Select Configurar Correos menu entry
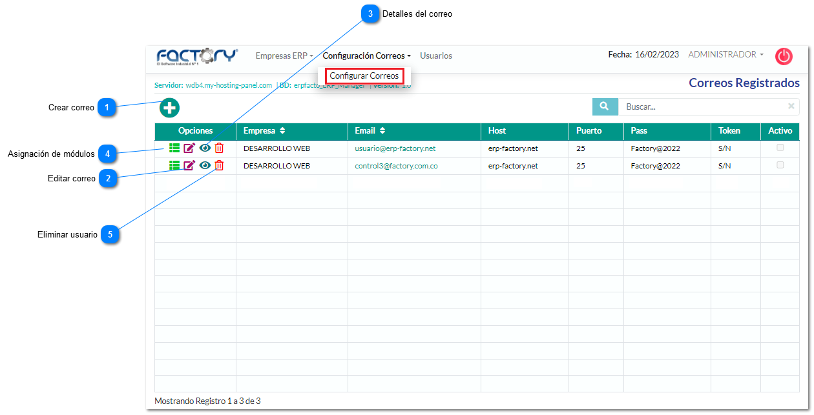The image size is (814, 415). (x=364, y=76)
